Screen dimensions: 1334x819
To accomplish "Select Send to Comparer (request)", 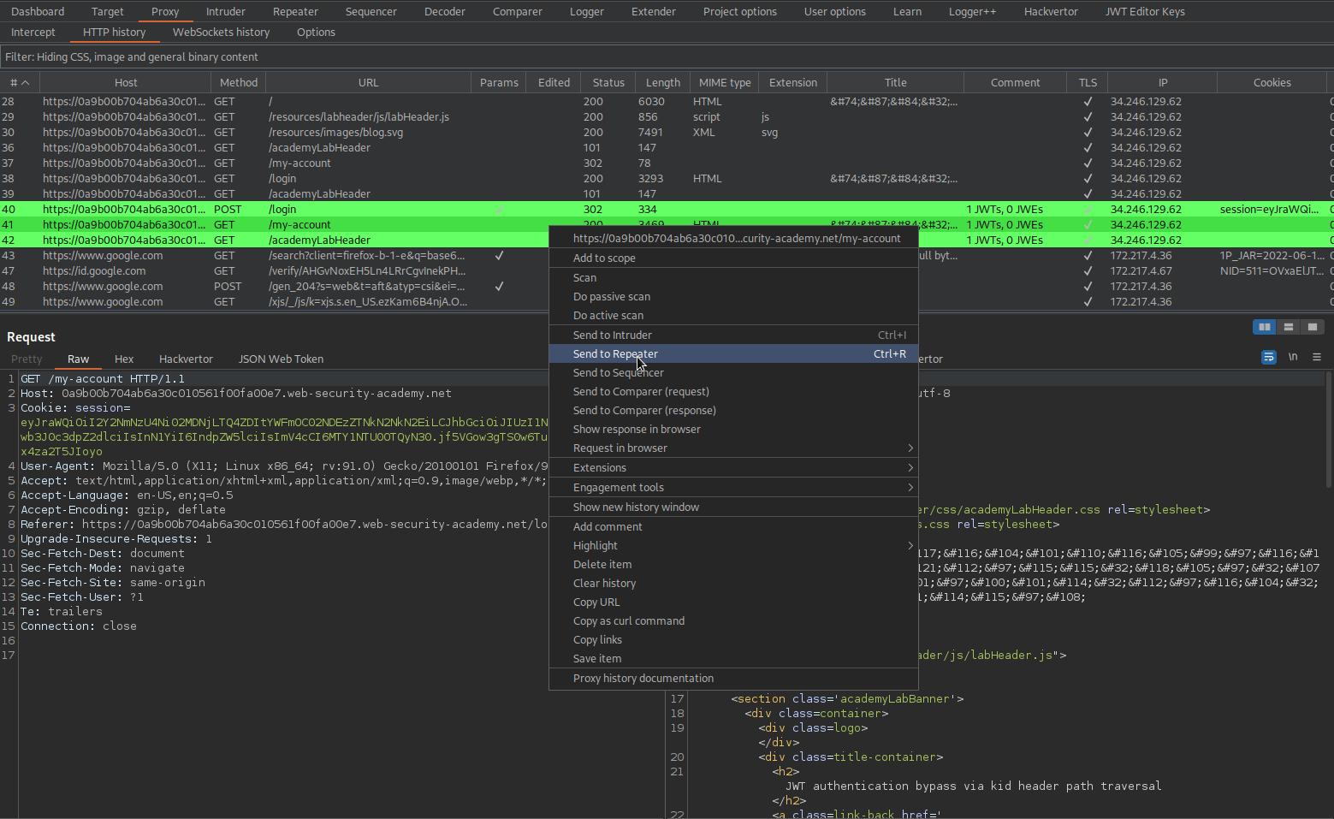I will click(733, 392).
